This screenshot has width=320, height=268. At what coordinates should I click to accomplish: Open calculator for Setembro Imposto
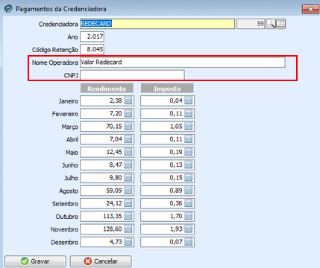click(189, 203)
